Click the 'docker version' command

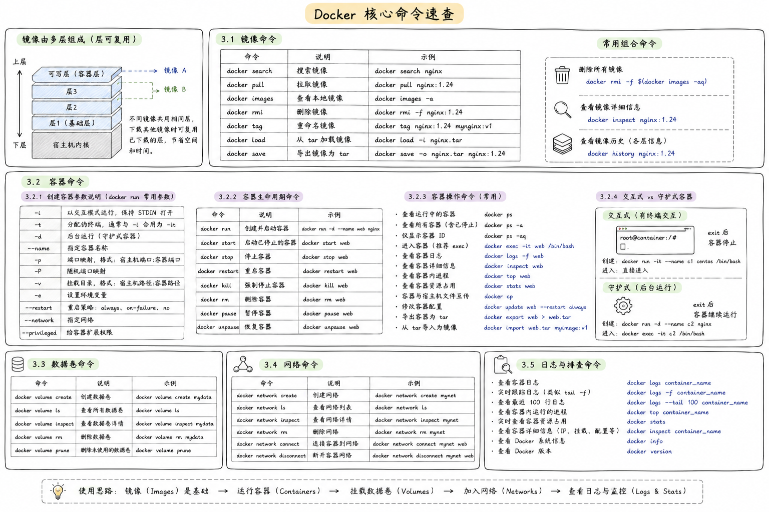[x=649, y=451]
